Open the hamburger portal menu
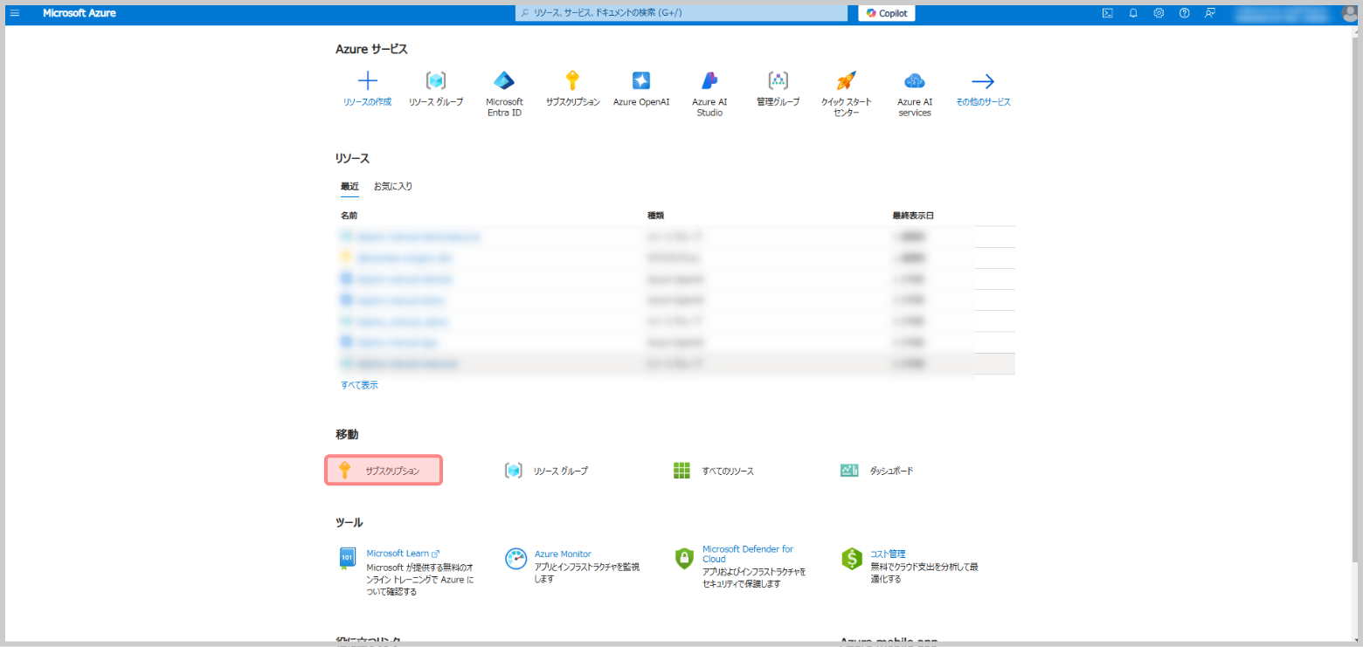 point(14,13)
